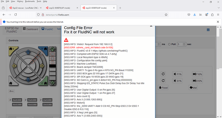
Task: Reset spindle override button
Action: 163,81
